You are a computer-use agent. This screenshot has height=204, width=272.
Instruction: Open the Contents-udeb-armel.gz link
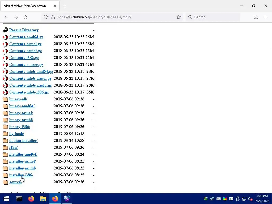pos(30,78)
